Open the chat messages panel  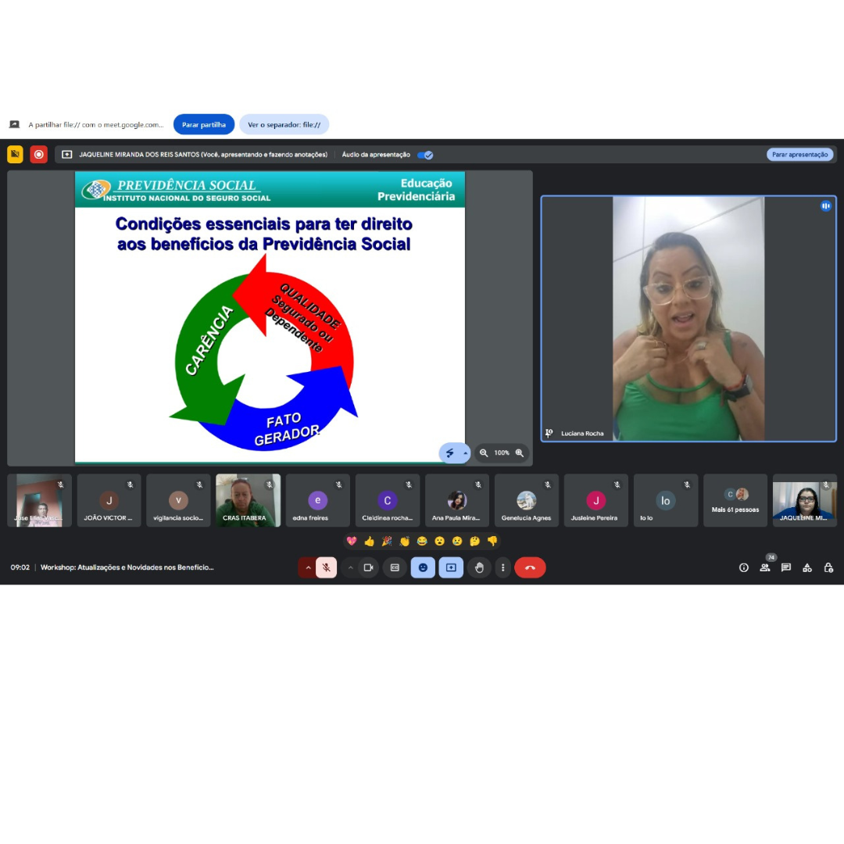coord(786,567)
